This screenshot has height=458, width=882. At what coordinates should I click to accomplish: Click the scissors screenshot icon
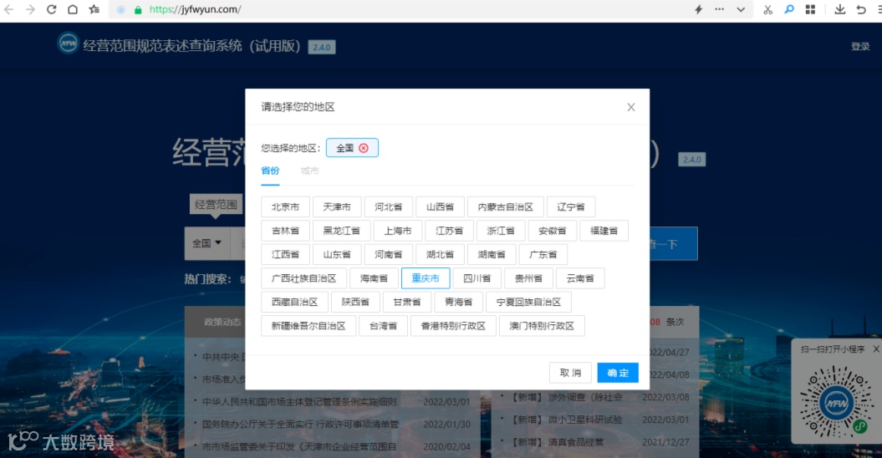tap(767, 9)
